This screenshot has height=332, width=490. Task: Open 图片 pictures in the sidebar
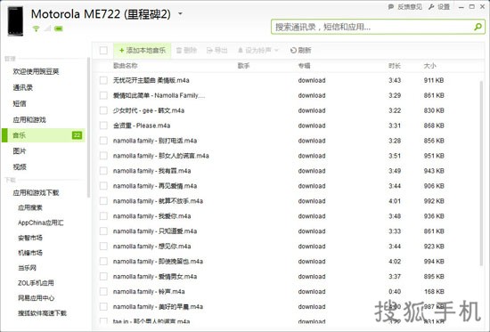tap(20, 151)
